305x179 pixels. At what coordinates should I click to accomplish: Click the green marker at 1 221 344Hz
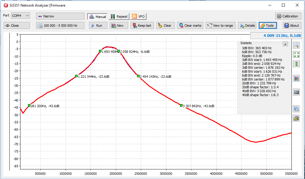pos(76,76)
